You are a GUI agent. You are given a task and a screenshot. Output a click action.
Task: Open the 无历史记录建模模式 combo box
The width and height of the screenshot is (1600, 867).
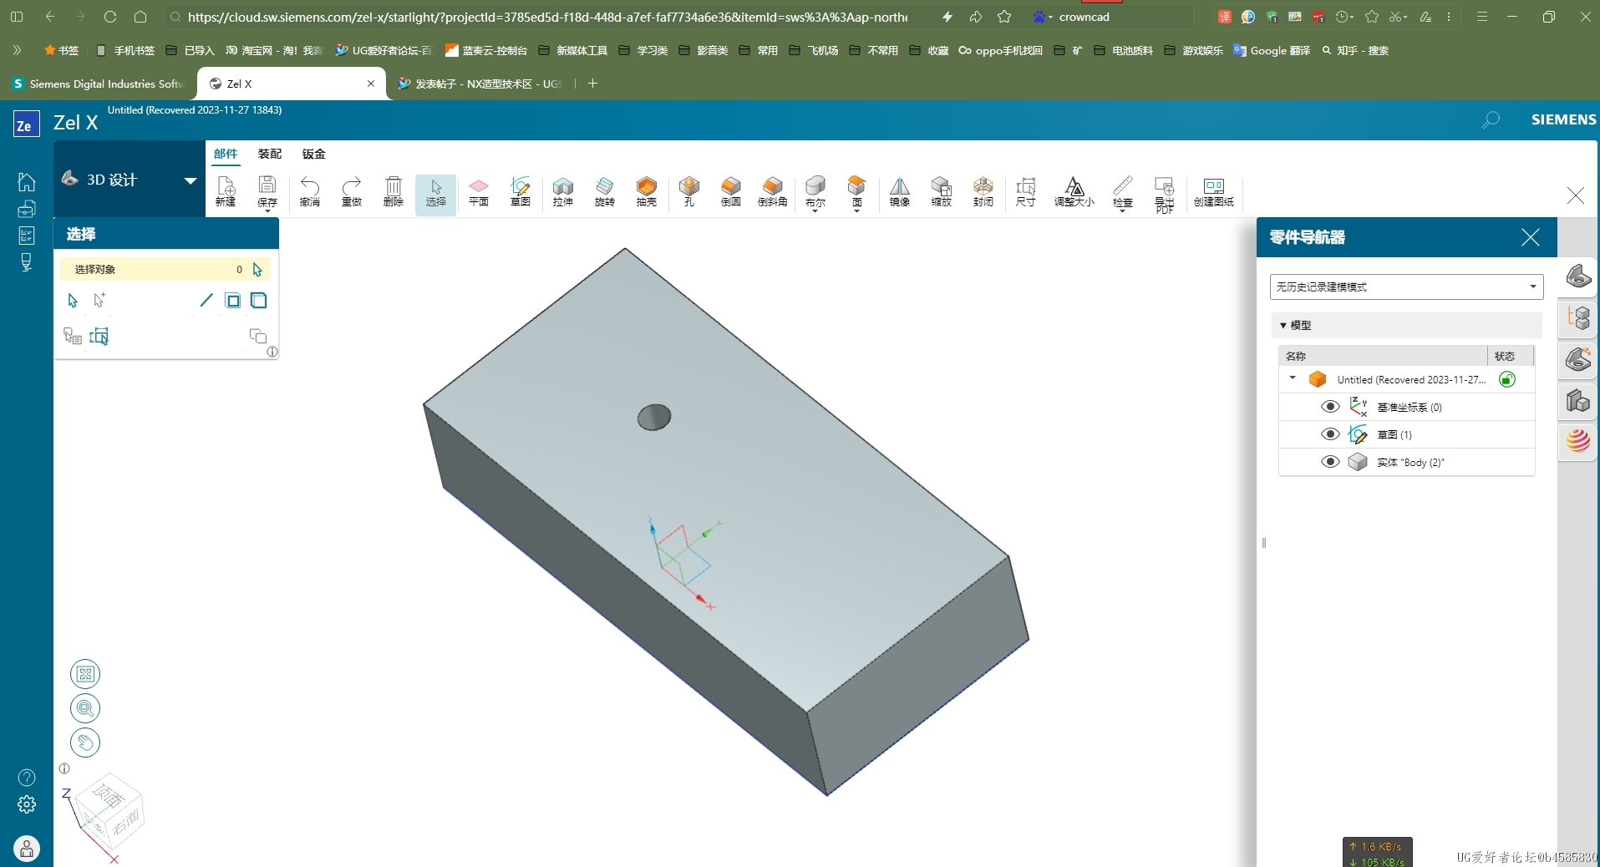click(1406, 286)
